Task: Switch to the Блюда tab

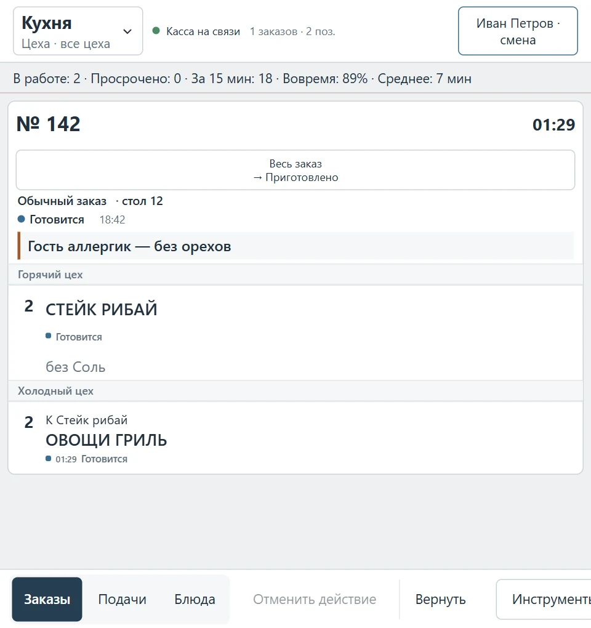Action: [195, 599]
